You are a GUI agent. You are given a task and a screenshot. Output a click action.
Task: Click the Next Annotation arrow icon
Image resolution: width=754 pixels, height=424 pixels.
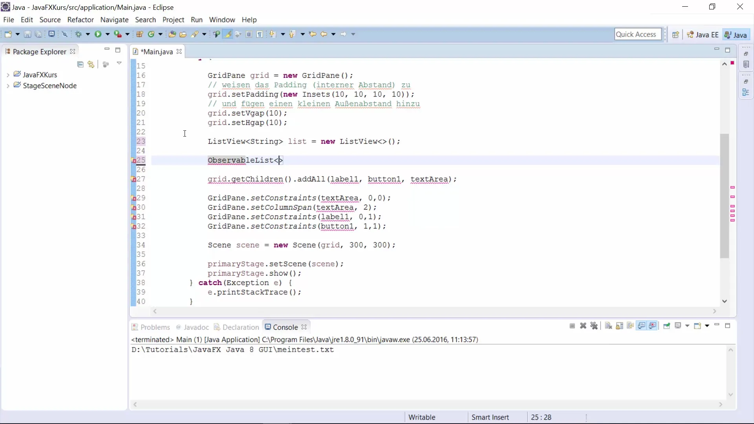(x=273, y=34)
